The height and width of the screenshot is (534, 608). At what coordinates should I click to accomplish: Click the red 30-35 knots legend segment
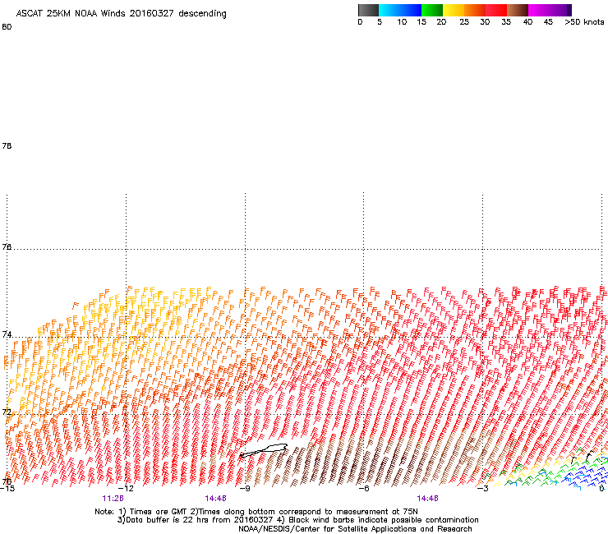tap(496, 10)
